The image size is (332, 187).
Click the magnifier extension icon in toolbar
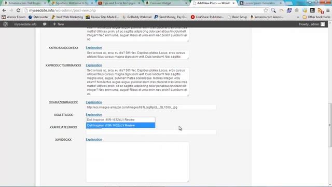pos(273,10)
